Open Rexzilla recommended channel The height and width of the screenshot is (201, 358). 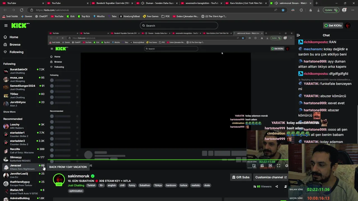pyautogui.click(x=24, y=151)
